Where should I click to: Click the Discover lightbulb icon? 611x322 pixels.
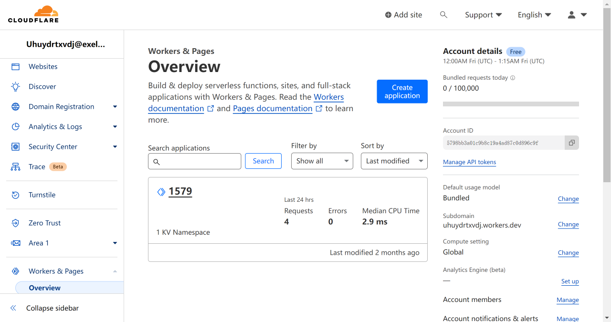pos(16,87)
